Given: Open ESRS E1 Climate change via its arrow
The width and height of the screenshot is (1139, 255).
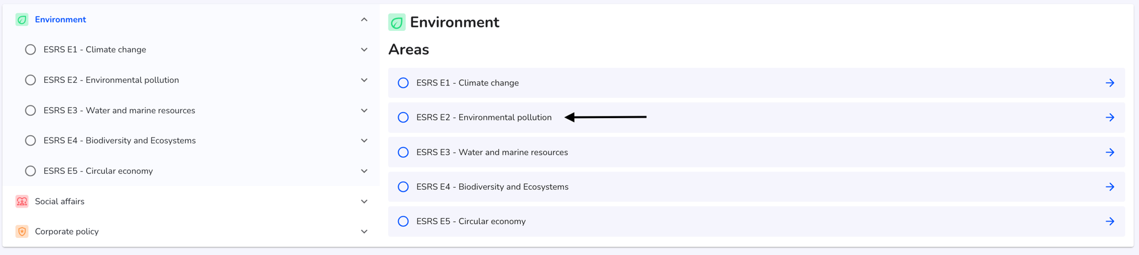Looking at the screenshot, I should tap(1110, 83).
